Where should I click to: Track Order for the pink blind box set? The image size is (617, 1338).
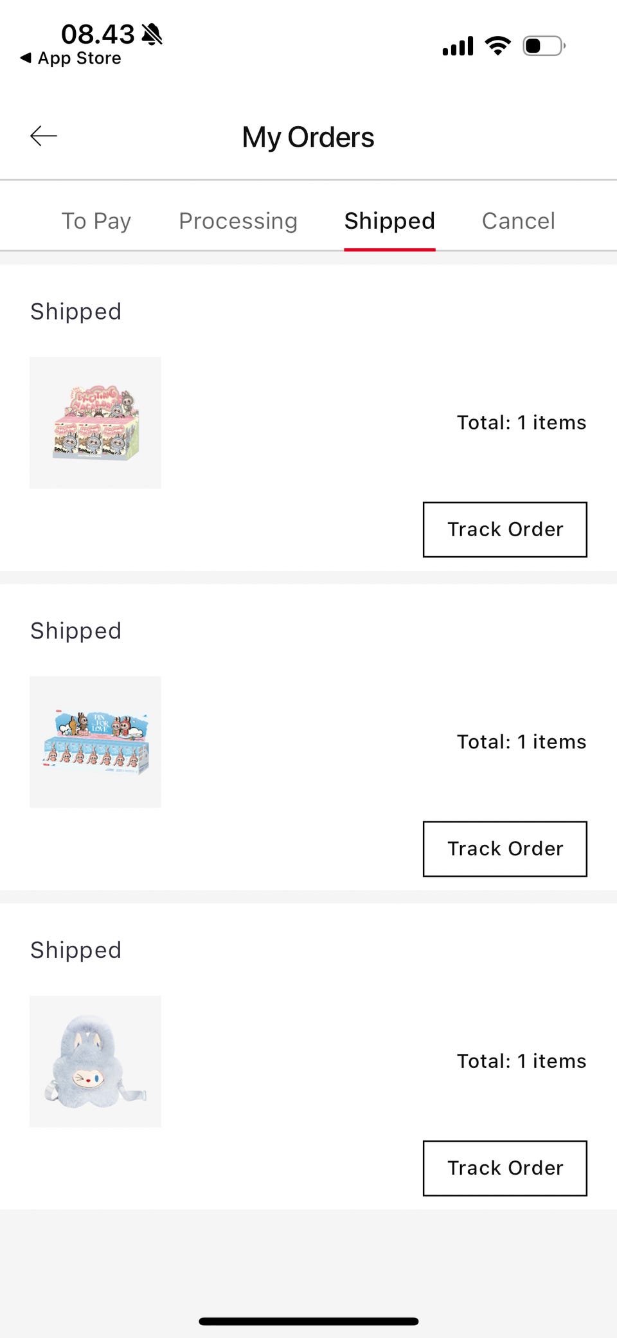tap(505, 530)
